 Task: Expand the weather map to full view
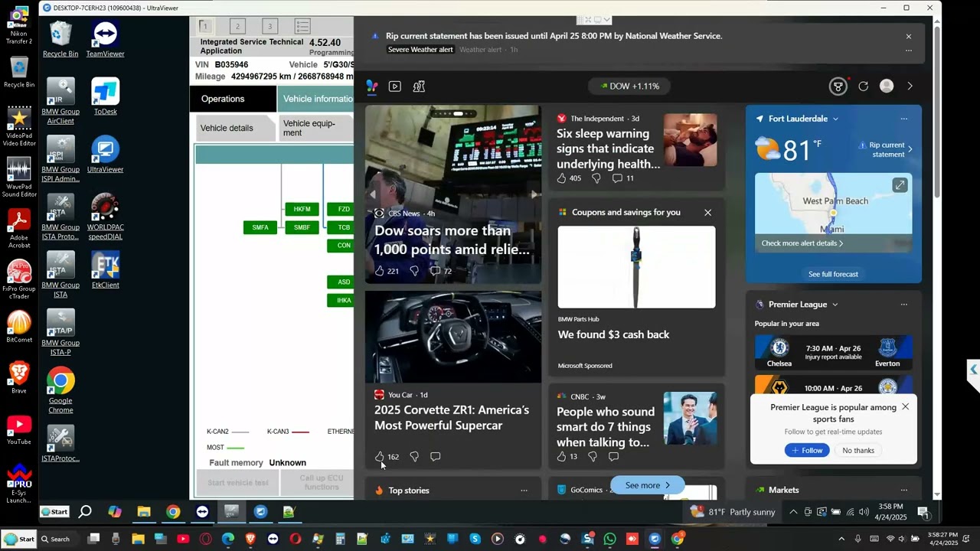(900, 185)
